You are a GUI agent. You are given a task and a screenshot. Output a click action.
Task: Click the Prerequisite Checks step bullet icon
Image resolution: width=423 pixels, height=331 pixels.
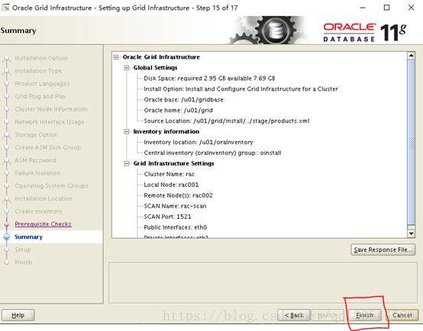(7, 224)
